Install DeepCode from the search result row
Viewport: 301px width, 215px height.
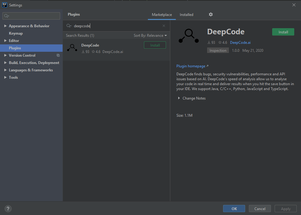(155, 45)
